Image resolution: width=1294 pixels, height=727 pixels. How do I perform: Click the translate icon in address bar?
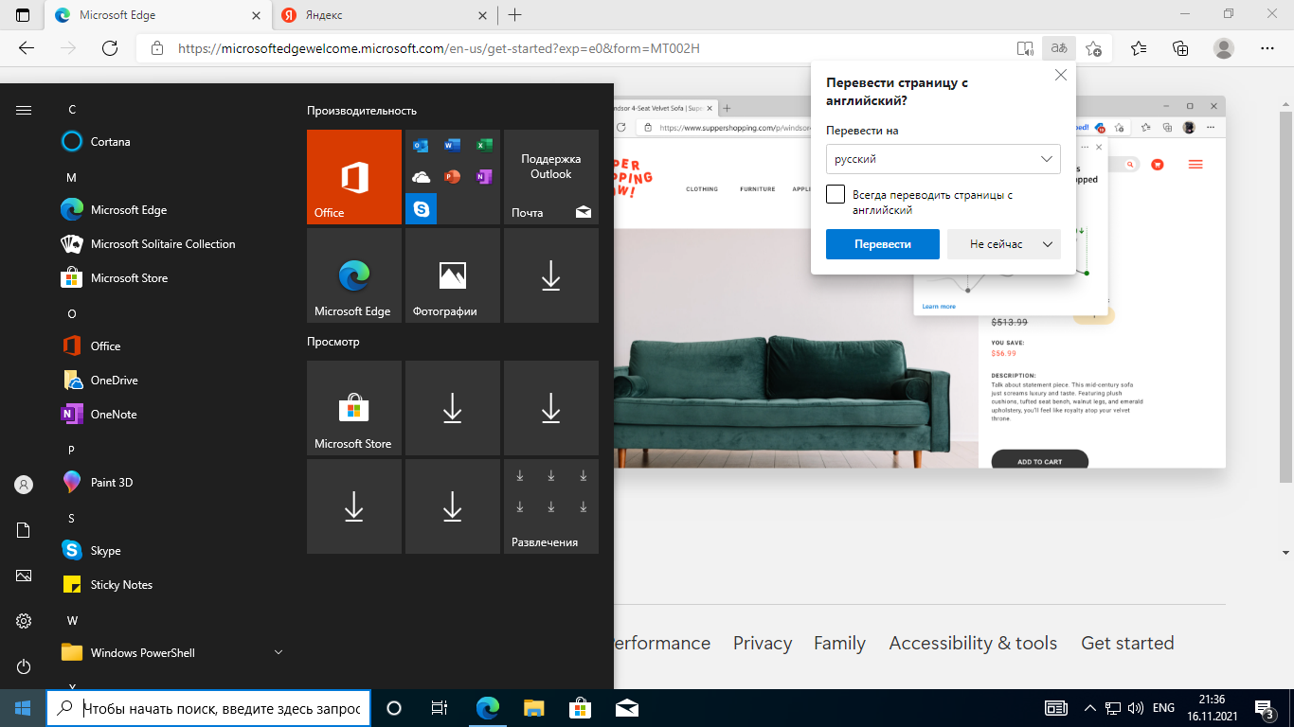[x=1058, y=48]
